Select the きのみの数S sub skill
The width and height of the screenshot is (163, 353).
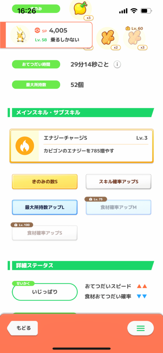click(44, 181)
